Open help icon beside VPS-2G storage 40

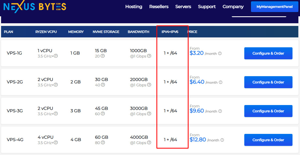[x=103, y=85]
